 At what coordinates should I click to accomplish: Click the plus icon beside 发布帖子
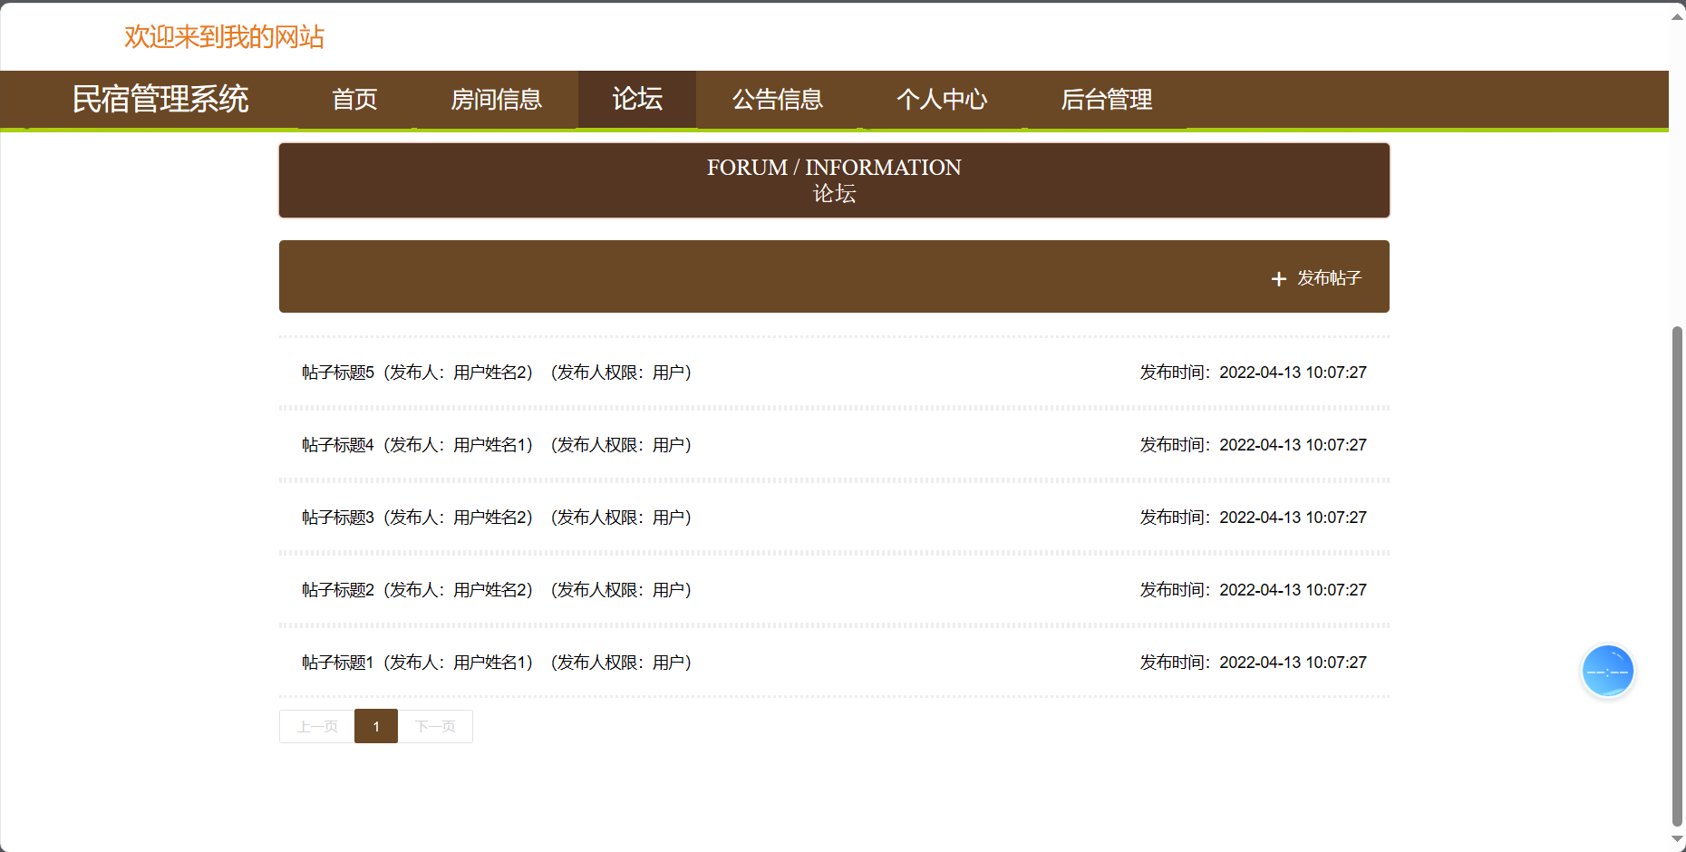(x=1278, y=279)
